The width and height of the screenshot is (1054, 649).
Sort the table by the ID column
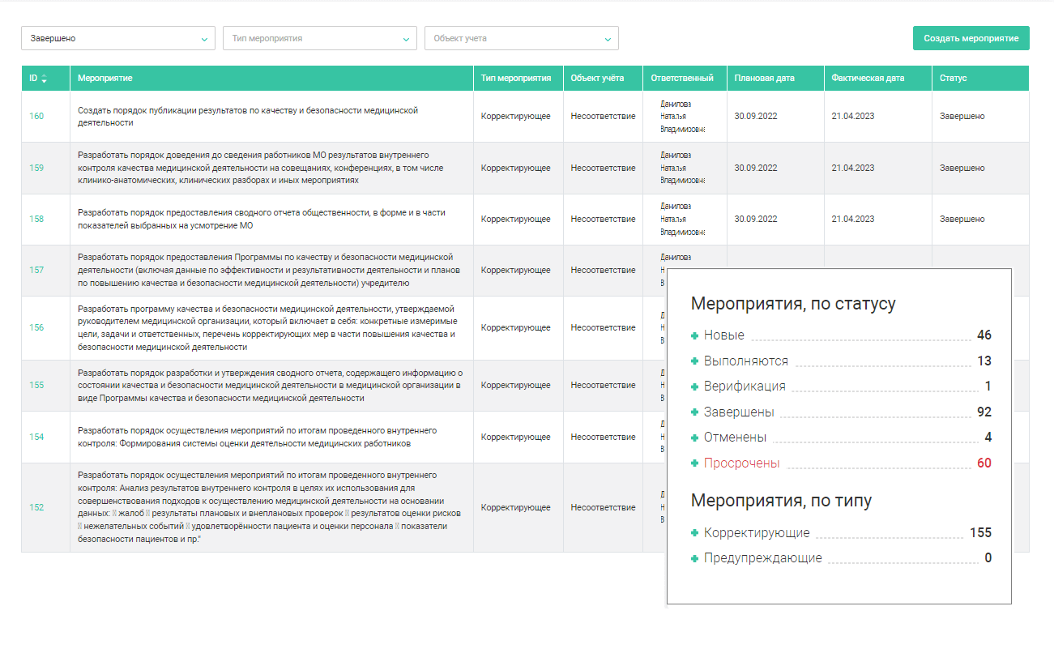coord(38,78)
